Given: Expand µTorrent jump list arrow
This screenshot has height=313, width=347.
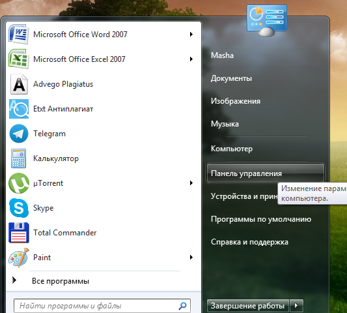Looking at the screenshot, I should 191,183.
